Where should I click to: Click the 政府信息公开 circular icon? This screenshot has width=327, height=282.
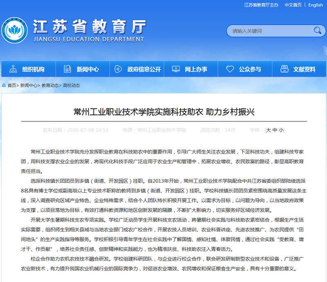coord(118,69)
